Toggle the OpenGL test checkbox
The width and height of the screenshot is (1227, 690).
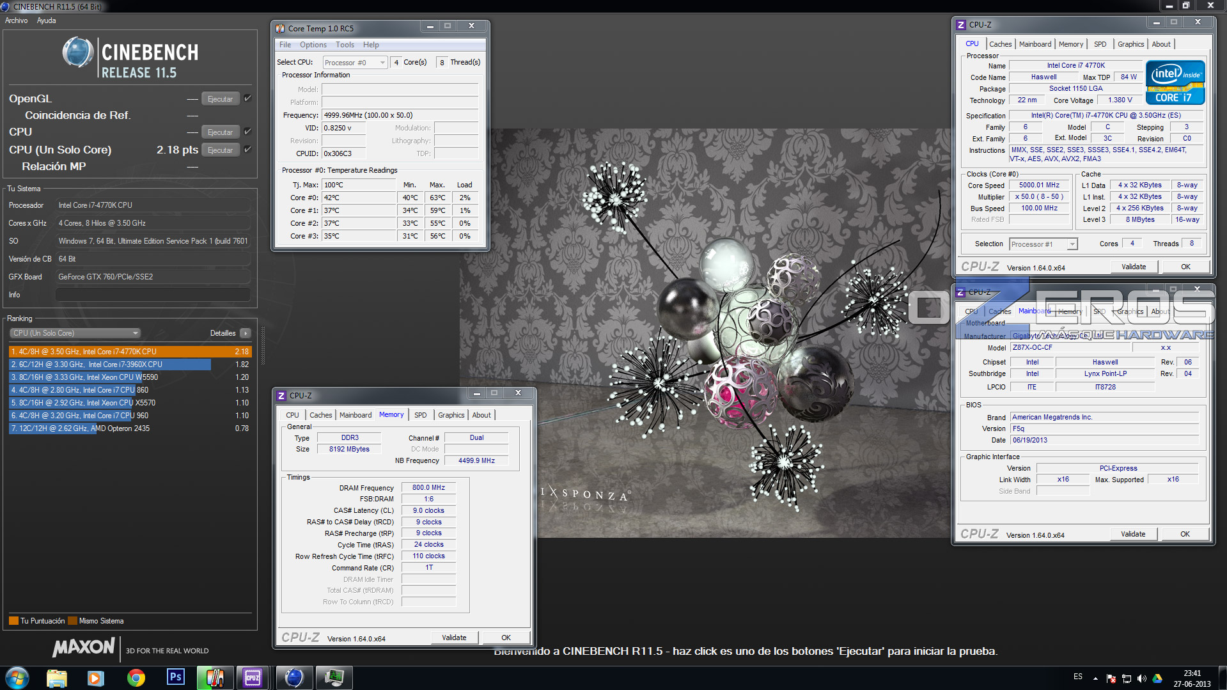[x=247, y=98]
